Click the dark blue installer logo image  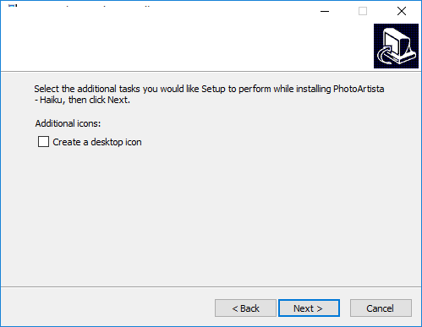click(x=396, y=46)
